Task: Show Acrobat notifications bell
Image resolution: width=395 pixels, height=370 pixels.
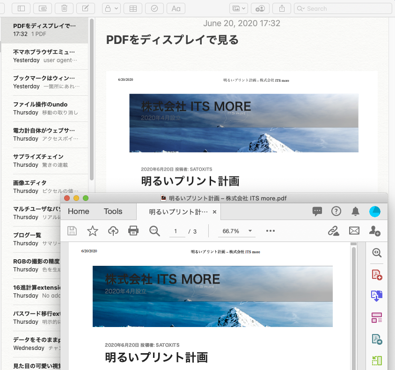Action: pos(356,212)
